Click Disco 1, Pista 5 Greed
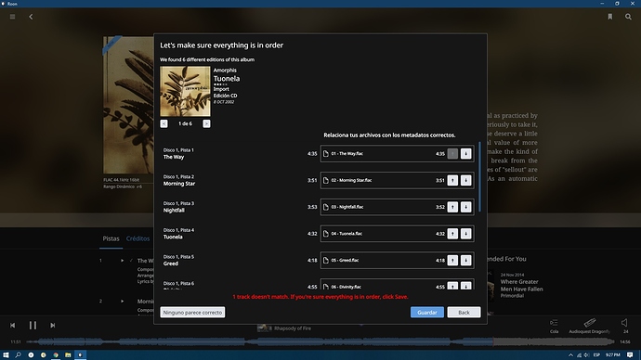The height and width of the screenshot is (360, 641). point(178,260)
